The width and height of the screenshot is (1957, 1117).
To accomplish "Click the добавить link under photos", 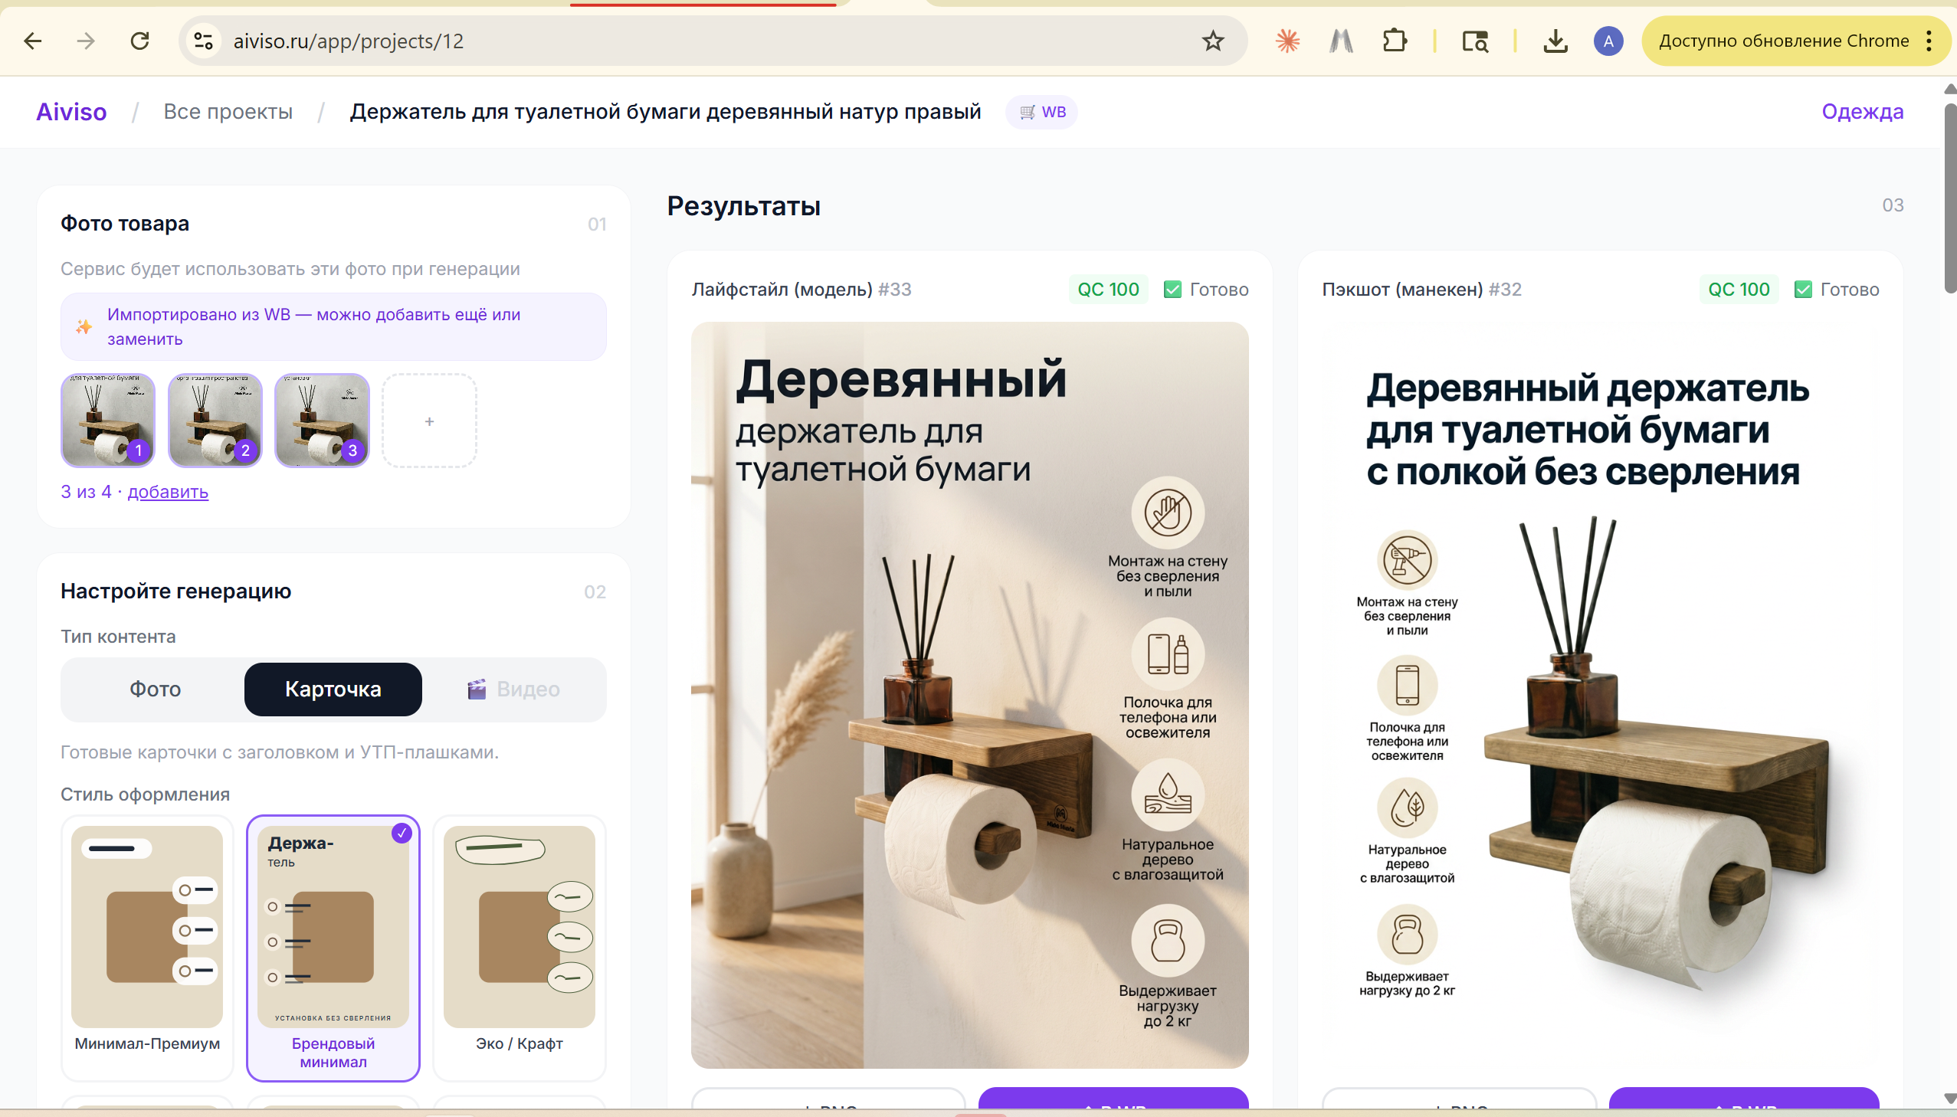I will (x=168, y=492).
